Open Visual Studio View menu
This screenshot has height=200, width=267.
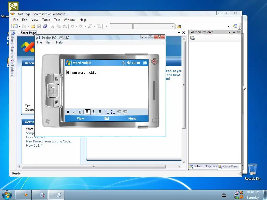(35, 20)
